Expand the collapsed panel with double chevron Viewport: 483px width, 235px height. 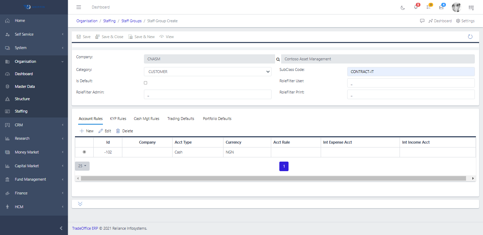[x=80, y=204]
